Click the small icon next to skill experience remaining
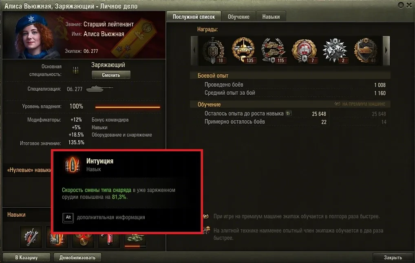 [289, 113]
